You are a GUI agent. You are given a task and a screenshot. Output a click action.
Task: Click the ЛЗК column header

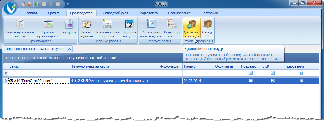pyautogui.click(x=272, y=66)
